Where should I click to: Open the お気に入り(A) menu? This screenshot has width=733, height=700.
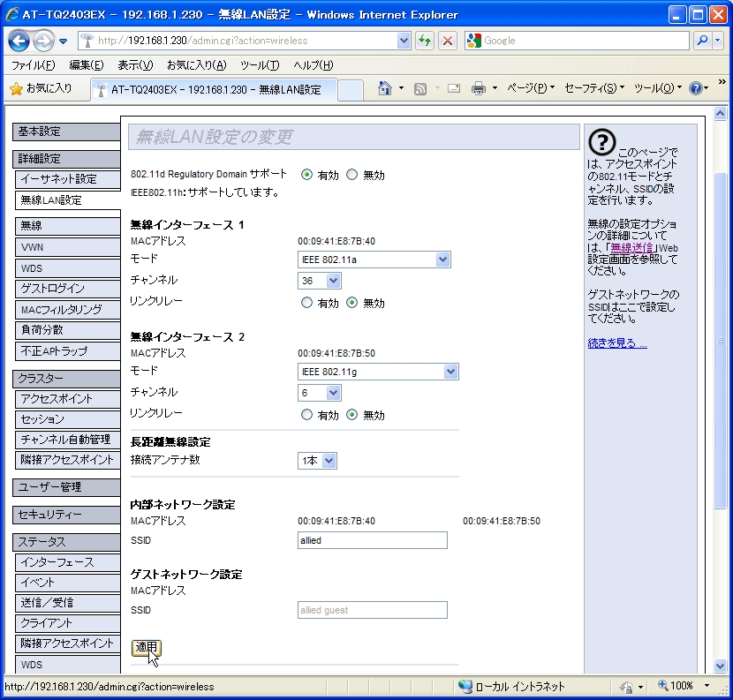[196, 65]
